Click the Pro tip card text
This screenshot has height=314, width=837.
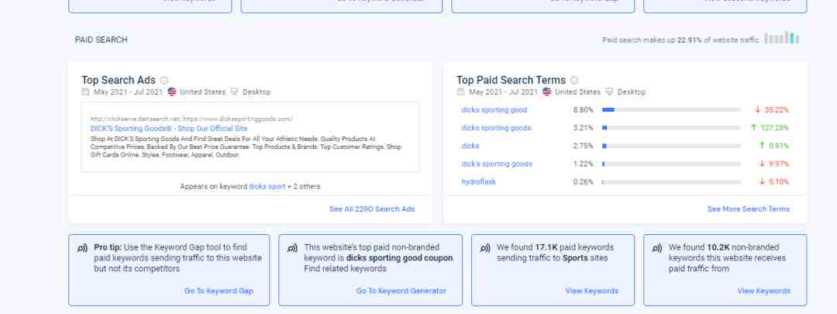point(177,258)
